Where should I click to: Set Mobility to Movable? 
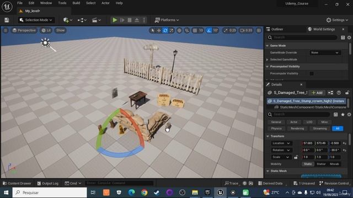334,164
